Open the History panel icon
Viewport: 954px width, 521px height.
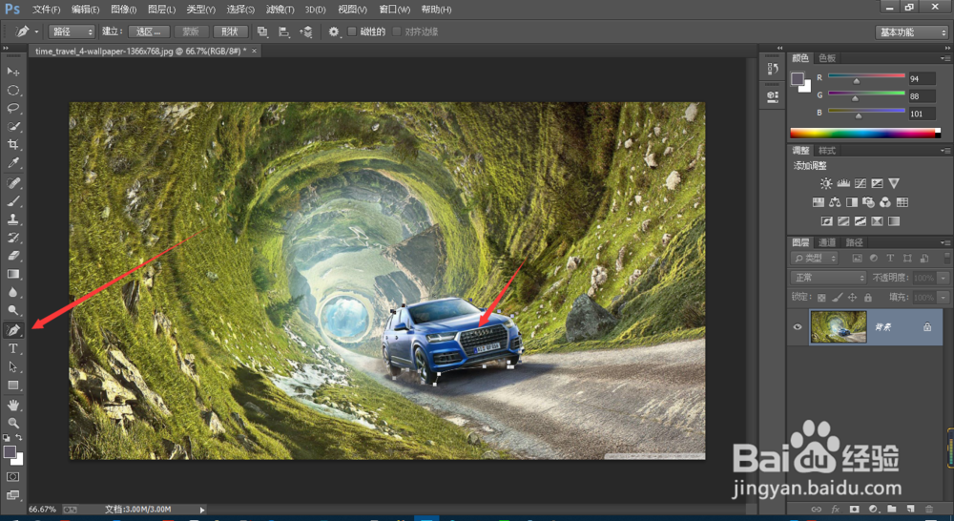point(773,69)
